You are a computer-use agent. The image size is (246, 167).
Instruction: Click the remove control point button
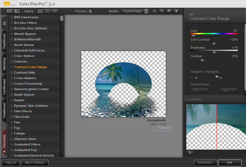(200, 90)
